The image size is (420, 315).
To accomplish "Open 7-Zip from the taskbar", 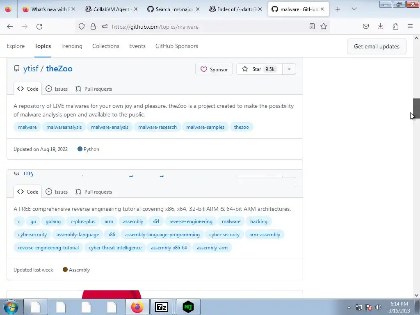I will coord(162,307).
